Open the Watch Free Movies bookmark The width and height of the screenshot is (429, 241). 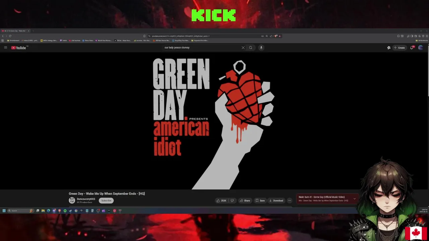(104, 41)
